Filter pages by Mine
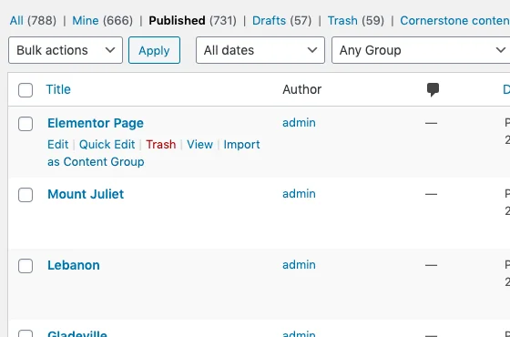 (86, 20)
